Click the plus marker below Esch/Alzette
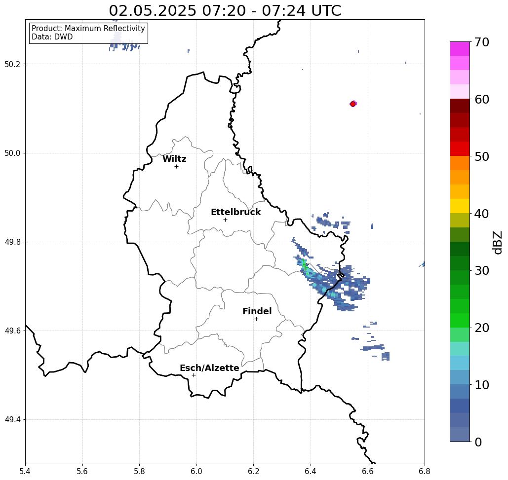The width and height of the screenshot is (508, 480). 194,375
